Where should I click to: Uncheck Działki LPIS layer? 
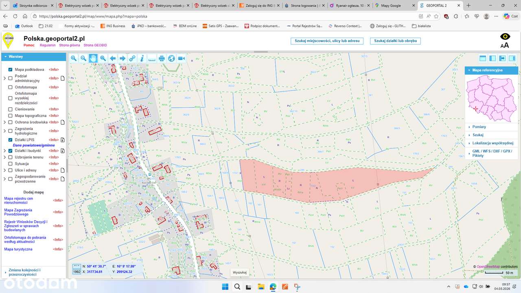point(11,140)
